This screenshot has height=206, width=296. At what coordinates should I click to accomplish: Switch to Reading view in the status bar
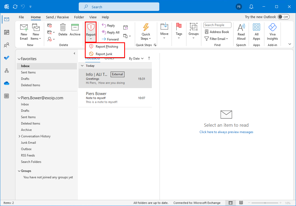click(x=241, y=203)
